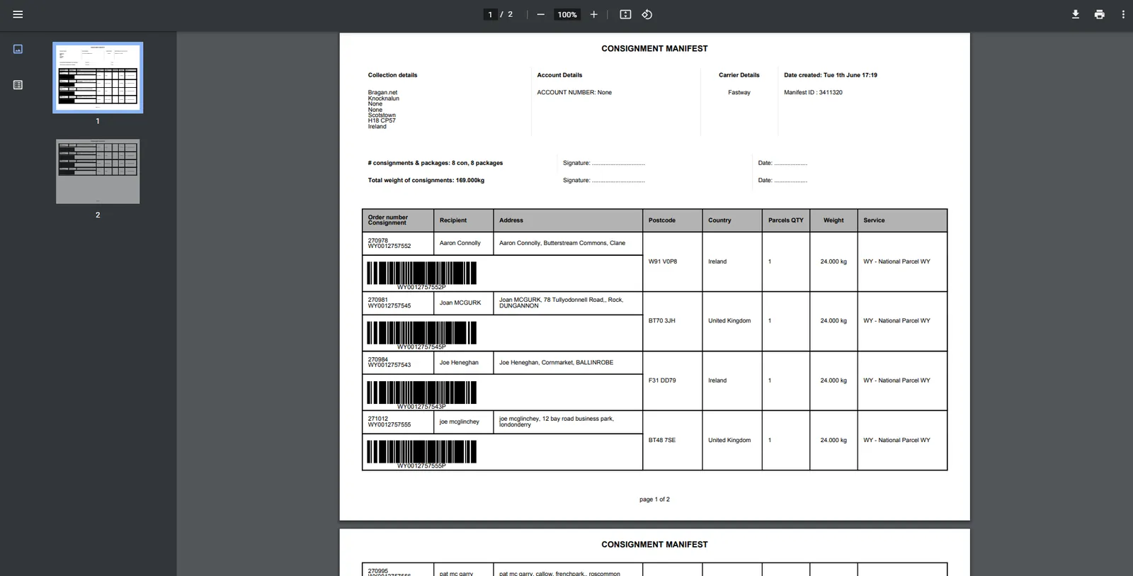Zoom in with the plus icon
Image resolution: width=1133 pixels, height=576 pixels.
(x=593, y=14)
